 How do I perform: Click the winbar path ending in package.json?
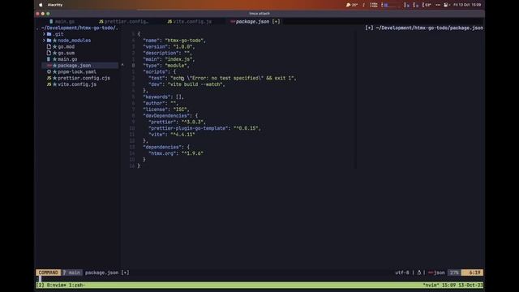[x=429, y=28]
